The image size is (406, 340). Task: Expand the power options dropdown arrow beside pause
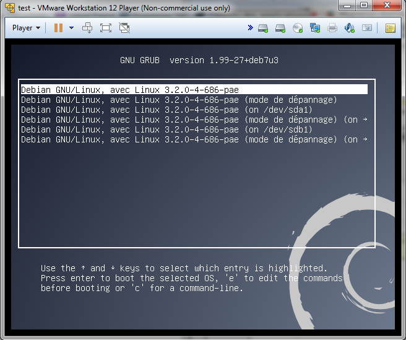click(71, 28)
